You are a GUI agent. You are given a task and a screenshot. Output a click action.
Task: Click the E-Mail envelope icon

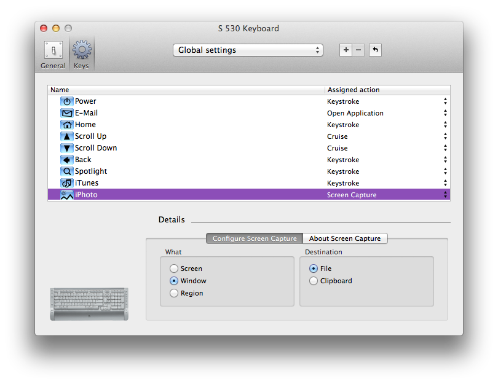tap(66, 113)
